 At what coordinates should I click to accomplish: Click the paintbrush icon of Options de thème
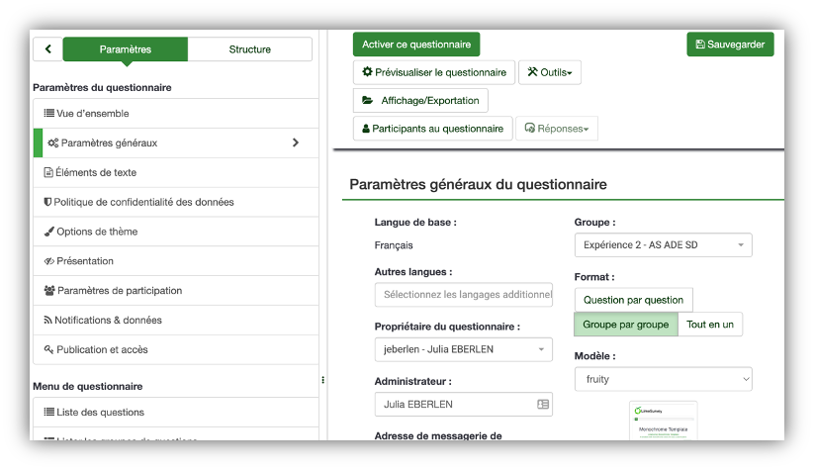(48, 232)
